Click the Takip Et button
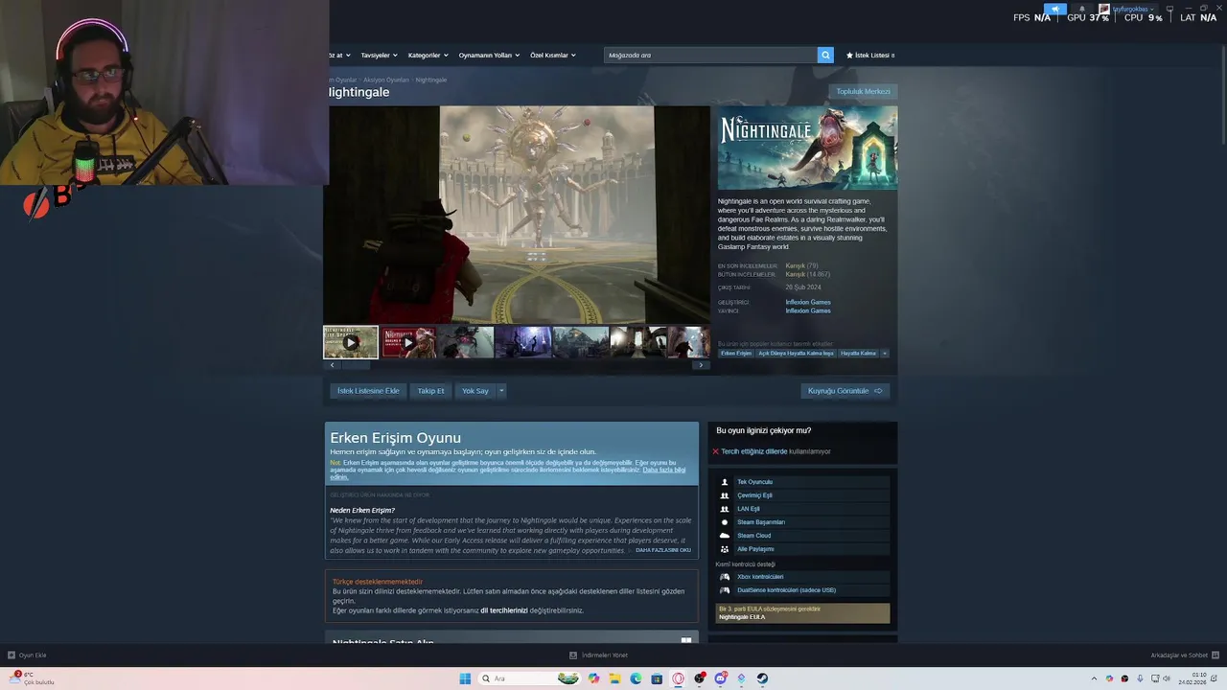 (x=430, y=391)
